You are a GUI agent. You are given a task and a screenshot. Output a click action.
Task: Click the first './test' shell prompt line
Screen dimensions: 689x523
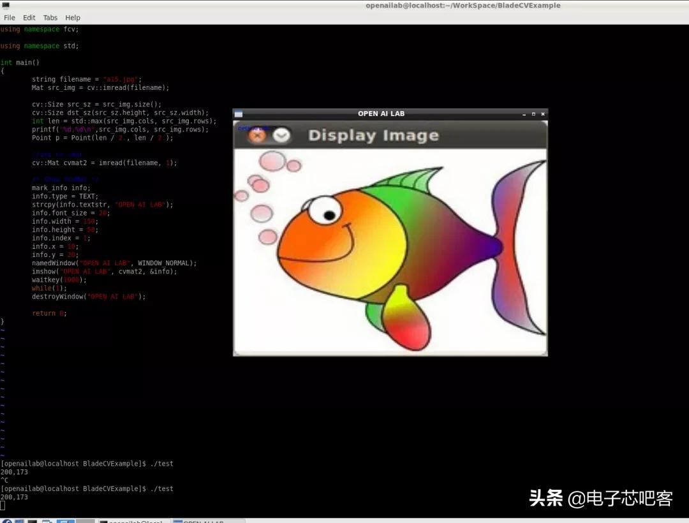click(87, 464)
